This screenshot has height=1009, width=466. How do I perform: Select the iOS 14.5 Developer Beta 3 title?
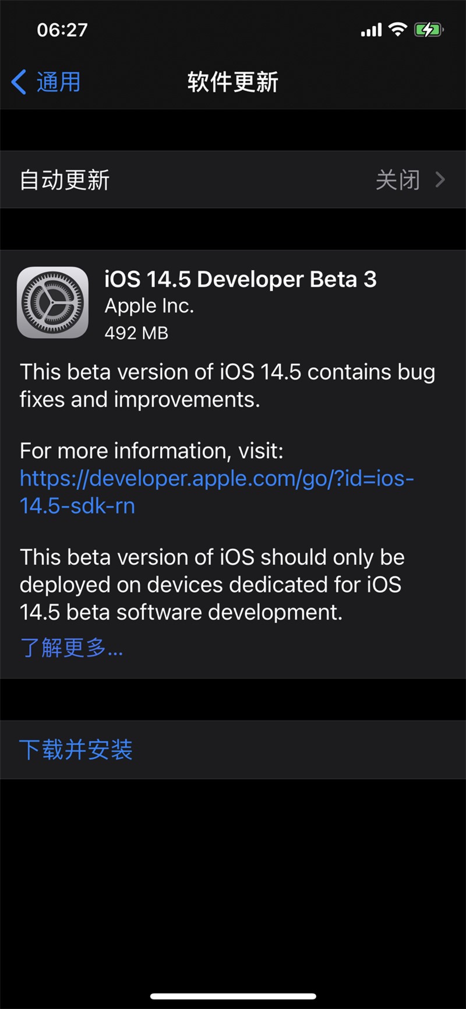240,280
